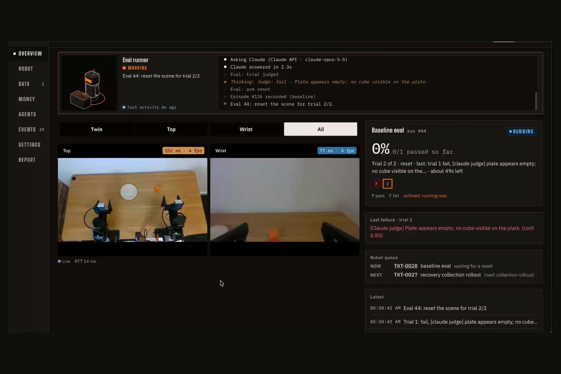The height and width of the screenshot is (374, 561).
Task: Open the Money sidebar section
Action: click(x=27, y=99)
